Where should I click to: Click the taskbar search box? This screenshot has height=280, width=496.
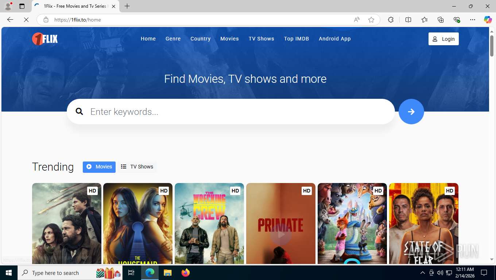click(70, 273)
